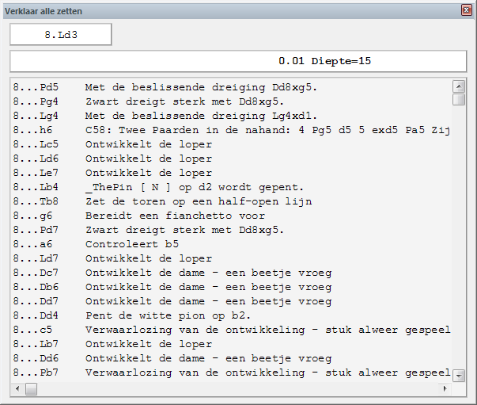
Task: Click the 8.Ld3 move box
Action: tap(60, 35)
